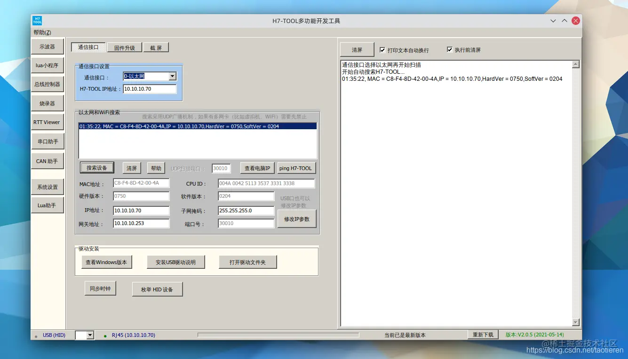This screenshot has width=628, height=359.
Task: Click the 帮助 button in search section
Action: 156,168
